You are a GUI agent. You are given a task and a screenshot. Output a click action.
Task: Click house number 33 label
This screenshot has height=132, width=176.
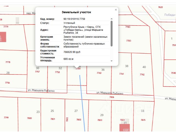click(142, 111)
